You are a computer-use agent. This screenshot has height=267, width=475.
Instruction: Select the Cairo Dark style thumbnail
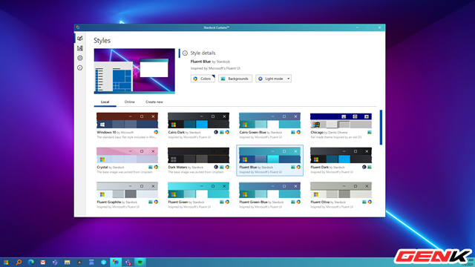pos(198,120)
